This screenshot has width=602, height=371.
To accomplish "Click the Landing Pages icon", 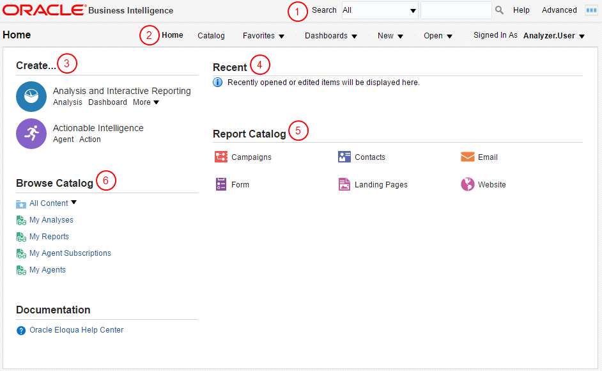I will coord(344,184).
